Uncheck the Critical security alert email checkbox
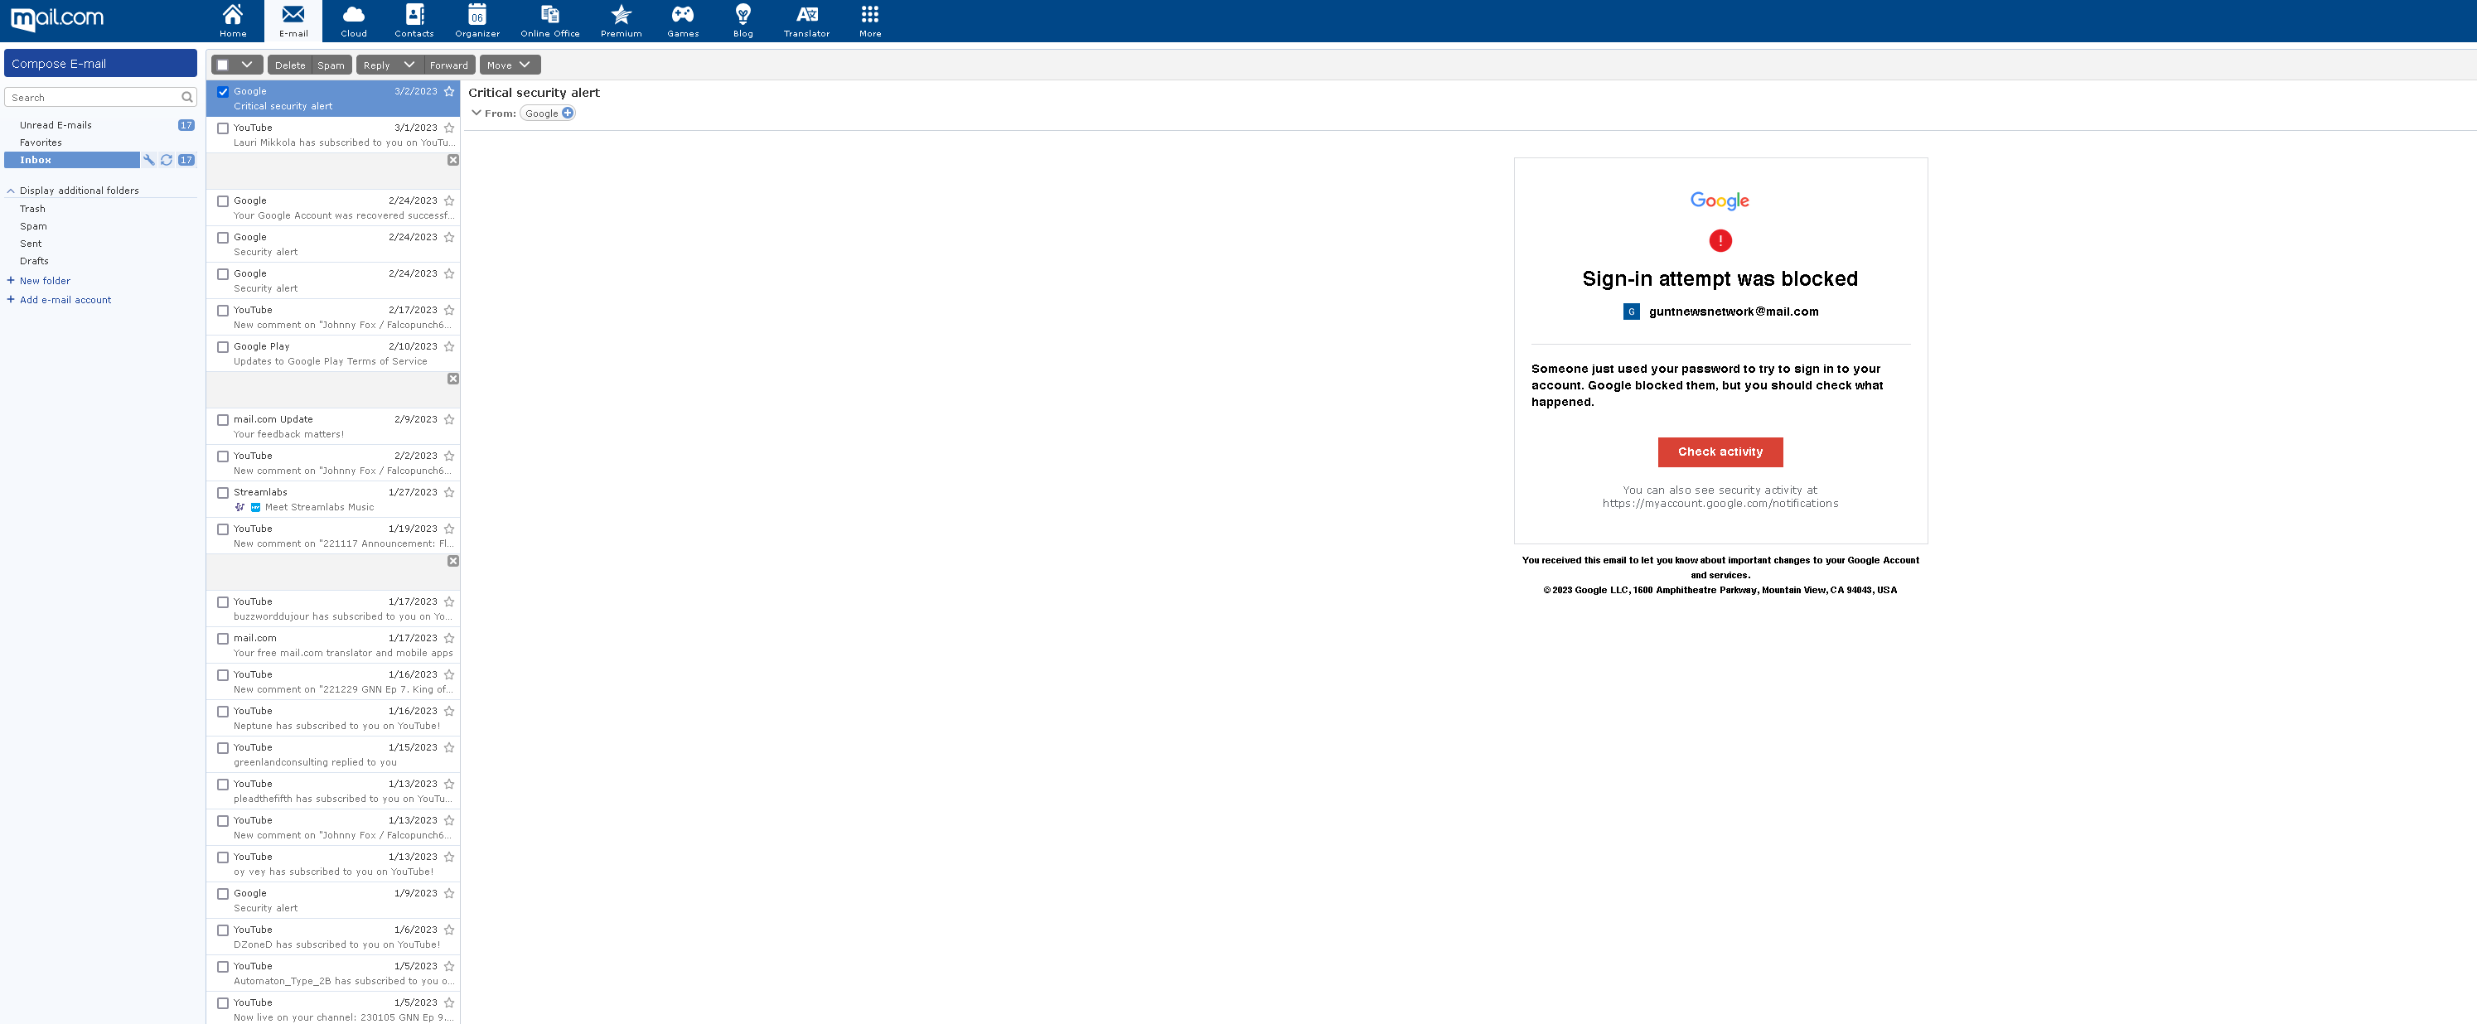Screen dimensions: 2477x1024 click(223, 91)
